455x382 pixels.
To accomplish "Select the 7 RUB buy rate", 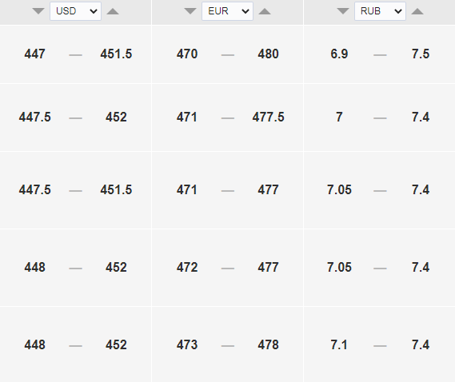I will pyautogui.click(x=339, y=117).
